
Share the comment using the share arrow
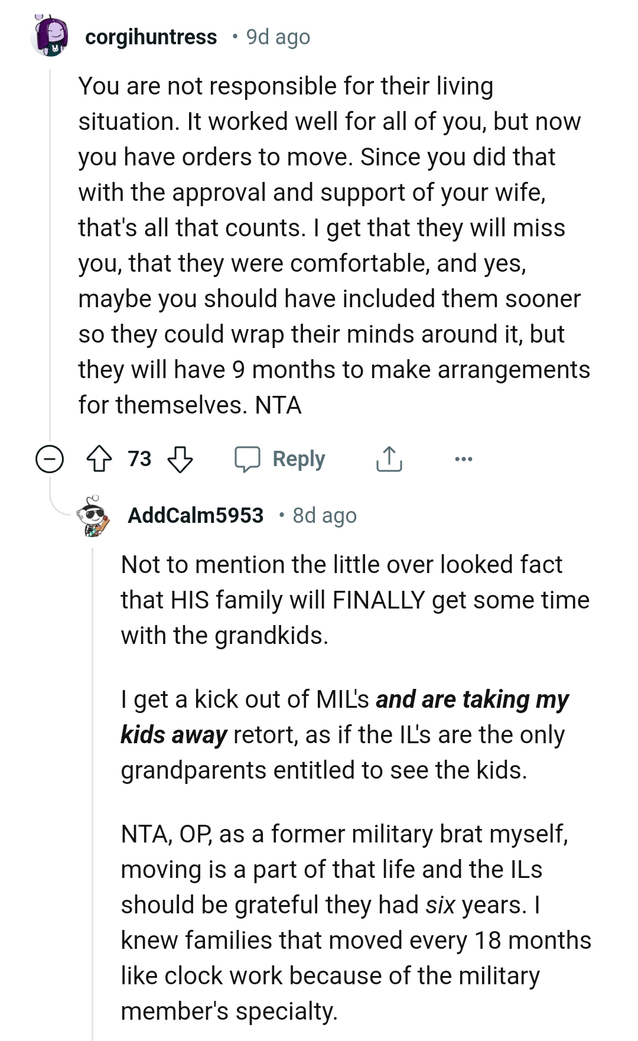click(x=389, y=458)
